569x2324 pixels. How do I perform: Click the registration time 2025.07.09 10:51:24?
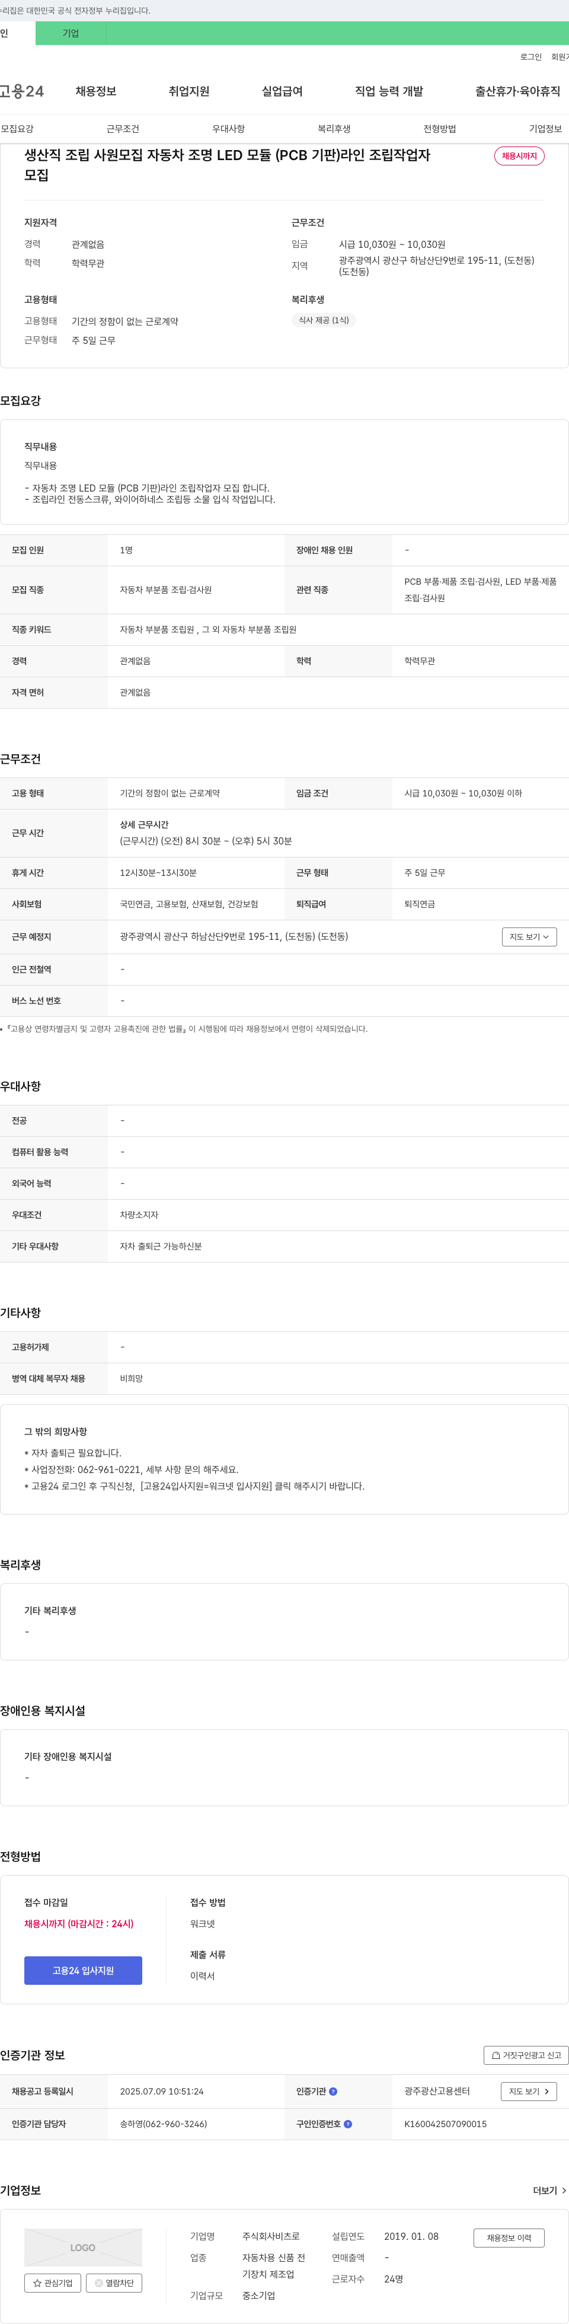click(161, 2091)
